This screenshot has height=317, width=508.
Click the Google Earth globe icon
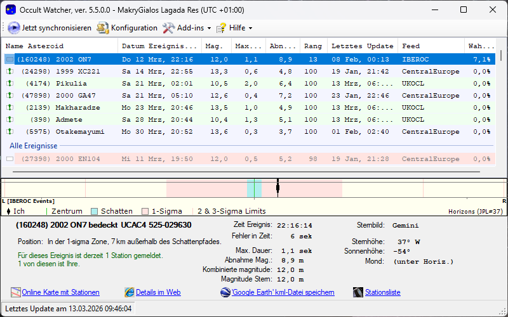(225, 292)
